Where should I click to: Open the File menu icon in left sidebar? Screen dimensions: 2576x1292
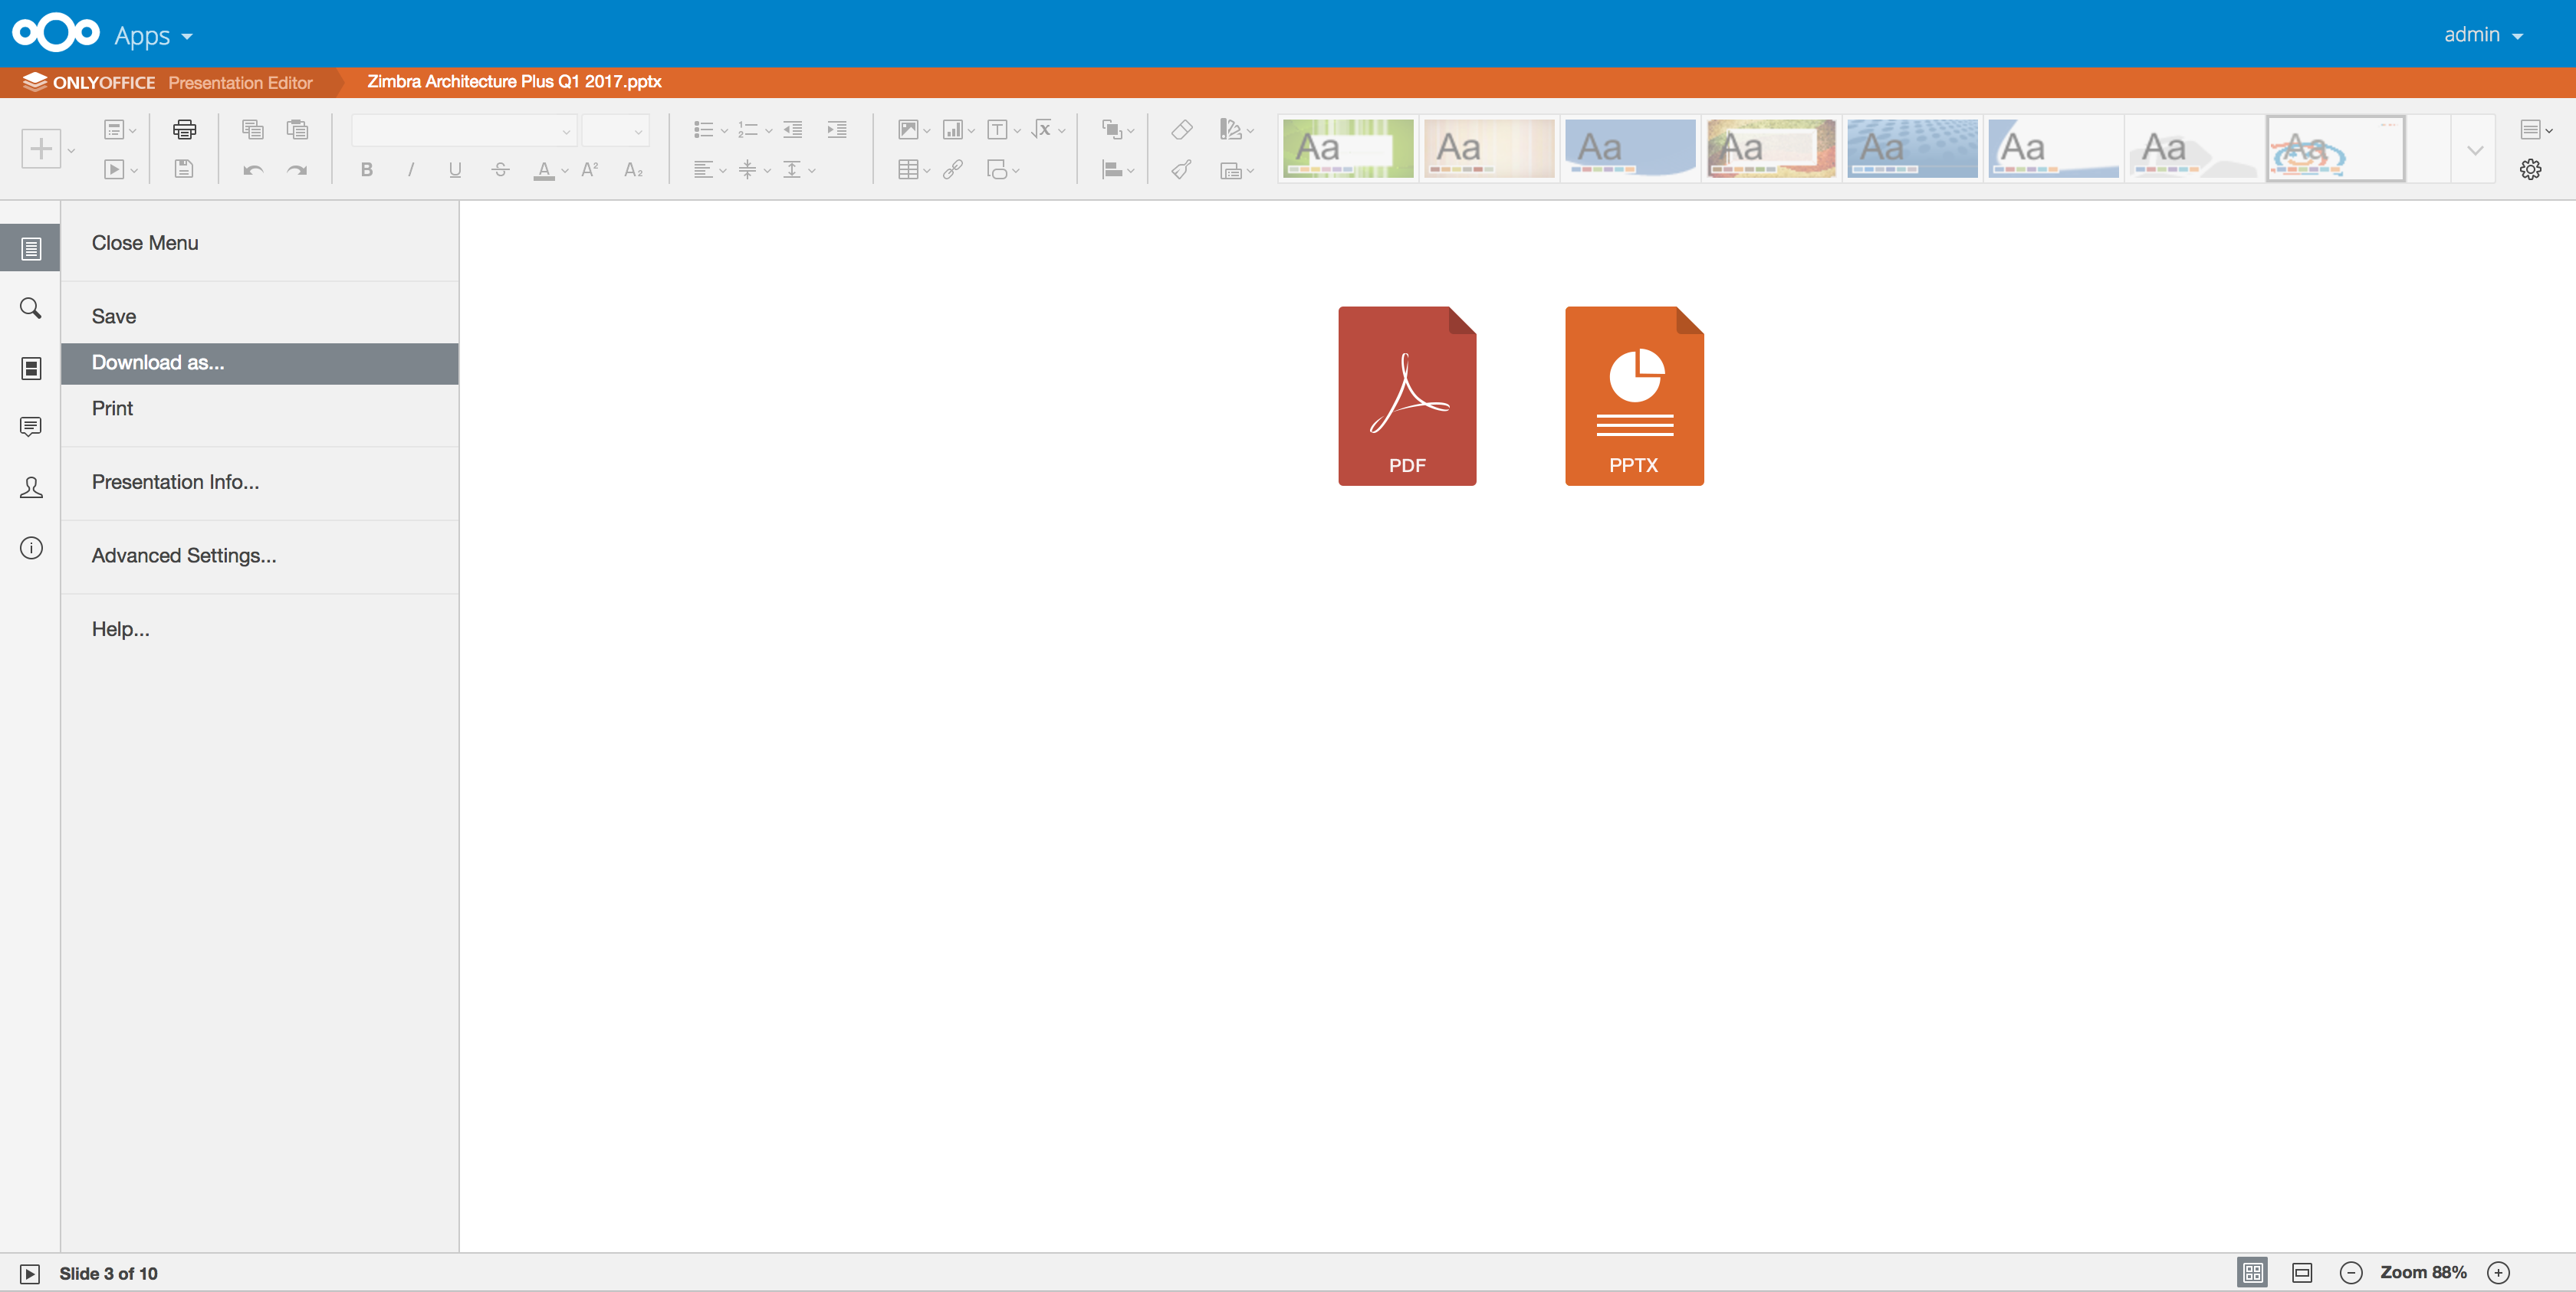31,249
